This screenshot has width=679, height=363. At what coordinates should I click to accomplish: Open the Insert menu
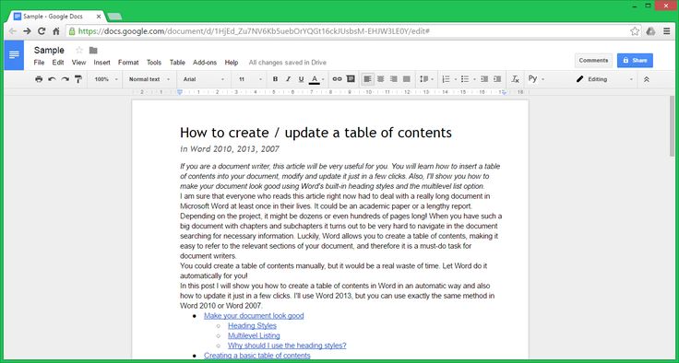[101, 63]
